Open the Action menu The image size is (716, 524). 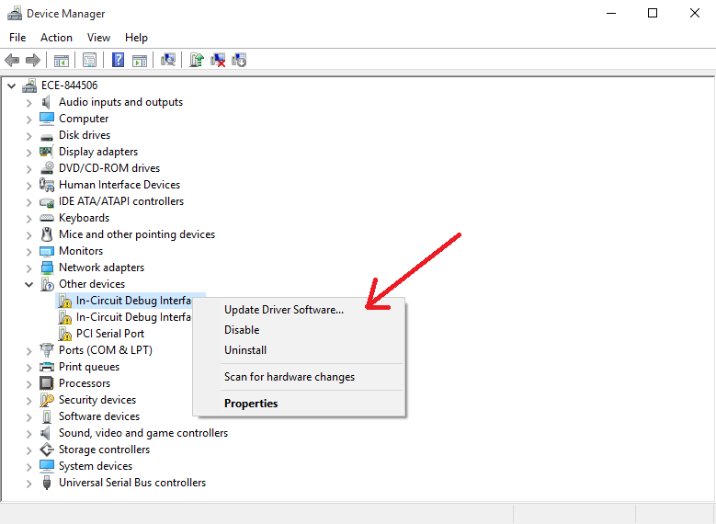pyautogui.click(x=56, y=38)
